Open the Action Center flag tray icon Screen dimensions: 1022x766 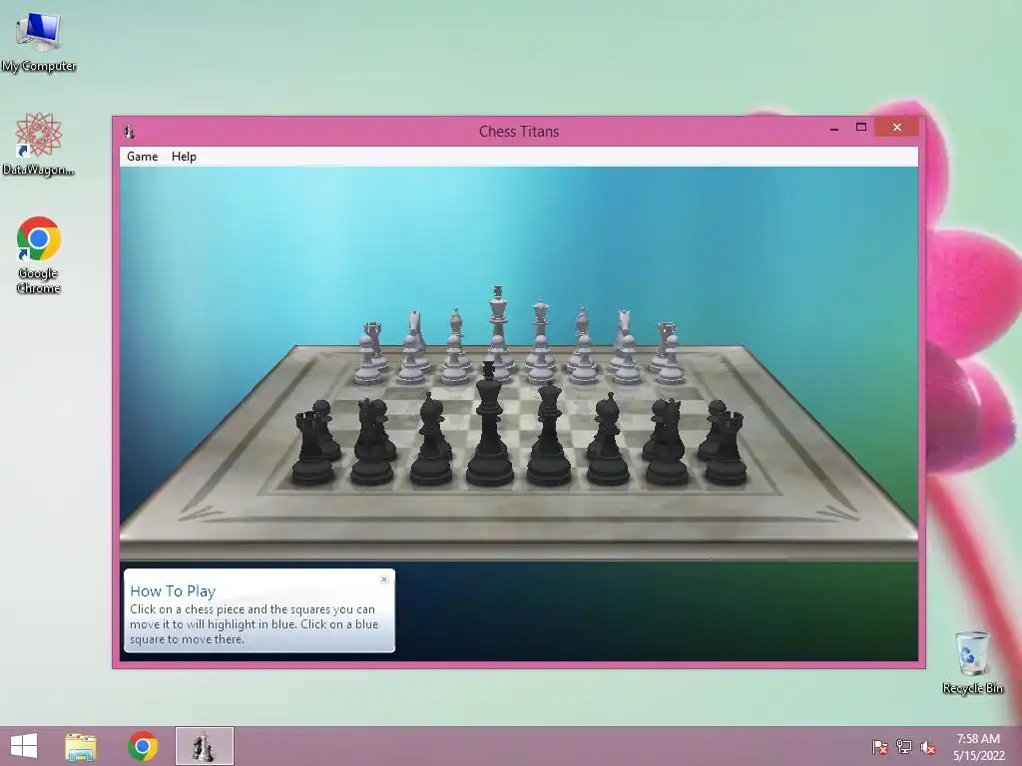[879, 747]
